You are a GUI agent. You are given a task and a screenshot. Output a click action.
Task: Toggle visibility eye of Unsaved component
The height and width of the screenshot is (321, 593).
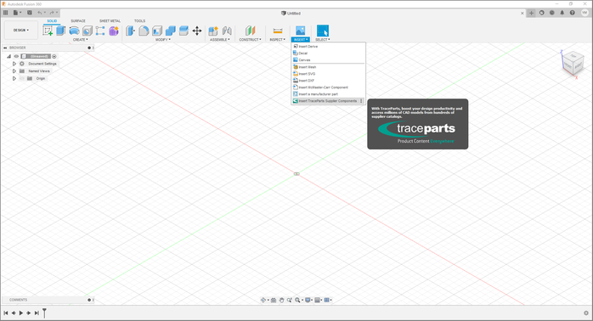tap(16, 56)
